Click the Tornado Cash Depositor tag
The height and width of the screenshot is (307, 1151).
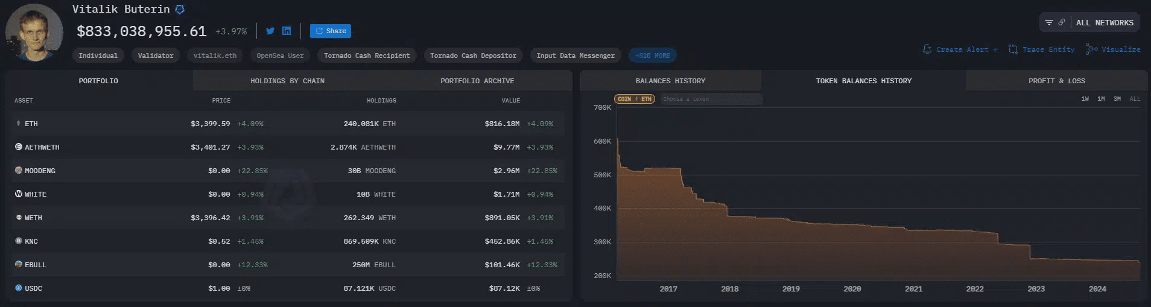click(x=473, y=55)
